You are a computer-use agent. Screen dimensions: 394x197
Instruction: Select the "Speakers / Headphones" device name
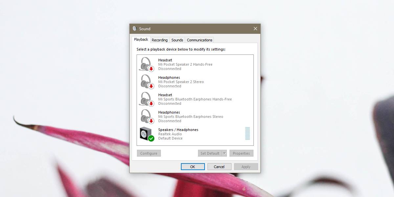coord(178,130)
